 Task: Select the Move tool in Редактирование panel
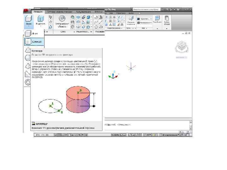pyautogui.click(x=114, y=17)
